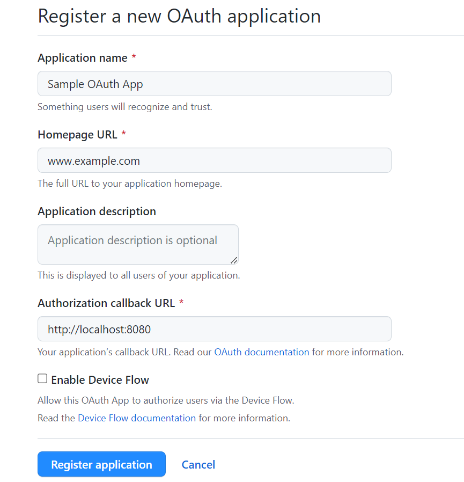Cancel the OAuth application registration

pyautogui.click(x=198, y=464)
